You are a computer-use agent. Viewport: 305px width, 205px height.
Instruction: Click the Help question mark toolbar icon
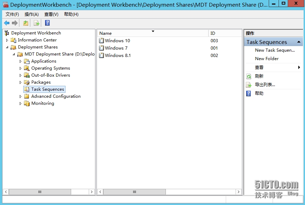click(47, 23)
